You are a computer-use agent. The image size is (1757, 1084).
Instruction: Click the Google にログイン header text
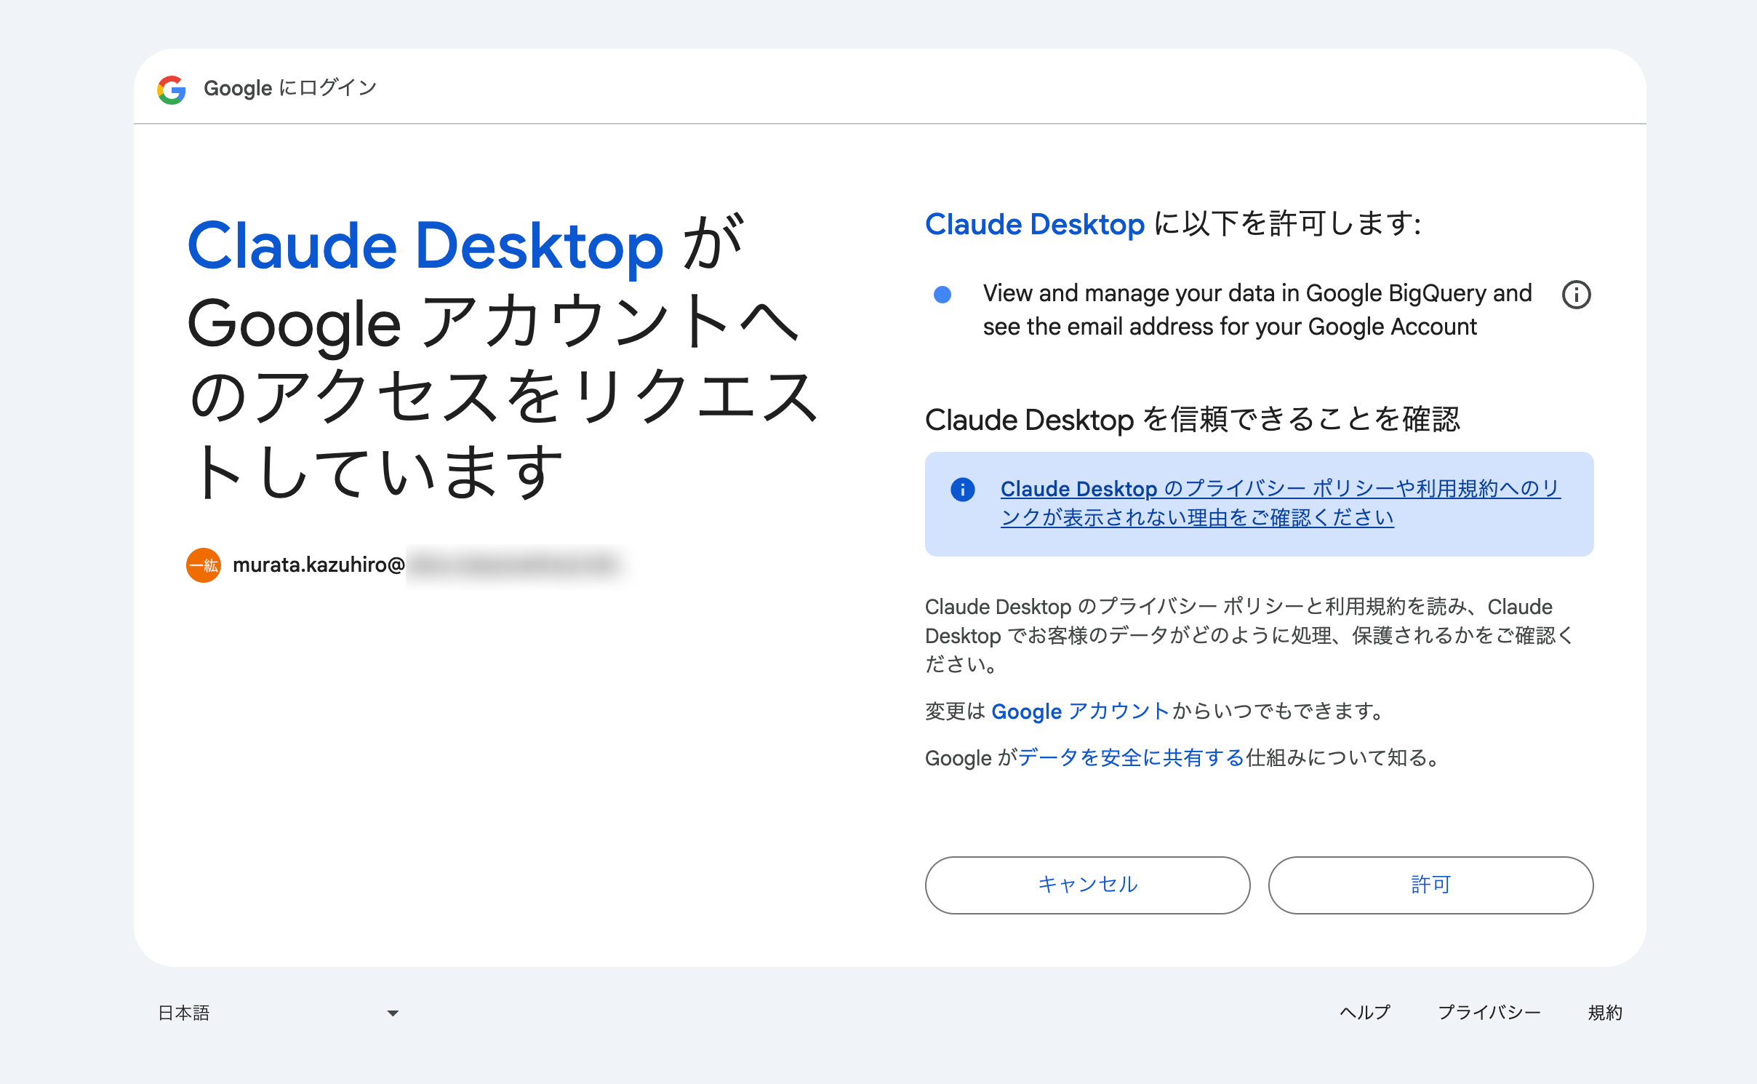tap(289, 88)
